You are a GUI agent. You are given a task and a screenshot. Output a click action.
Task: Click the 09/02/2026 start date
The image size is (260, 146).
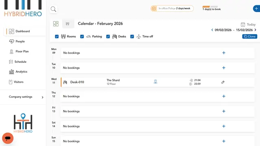223,30
